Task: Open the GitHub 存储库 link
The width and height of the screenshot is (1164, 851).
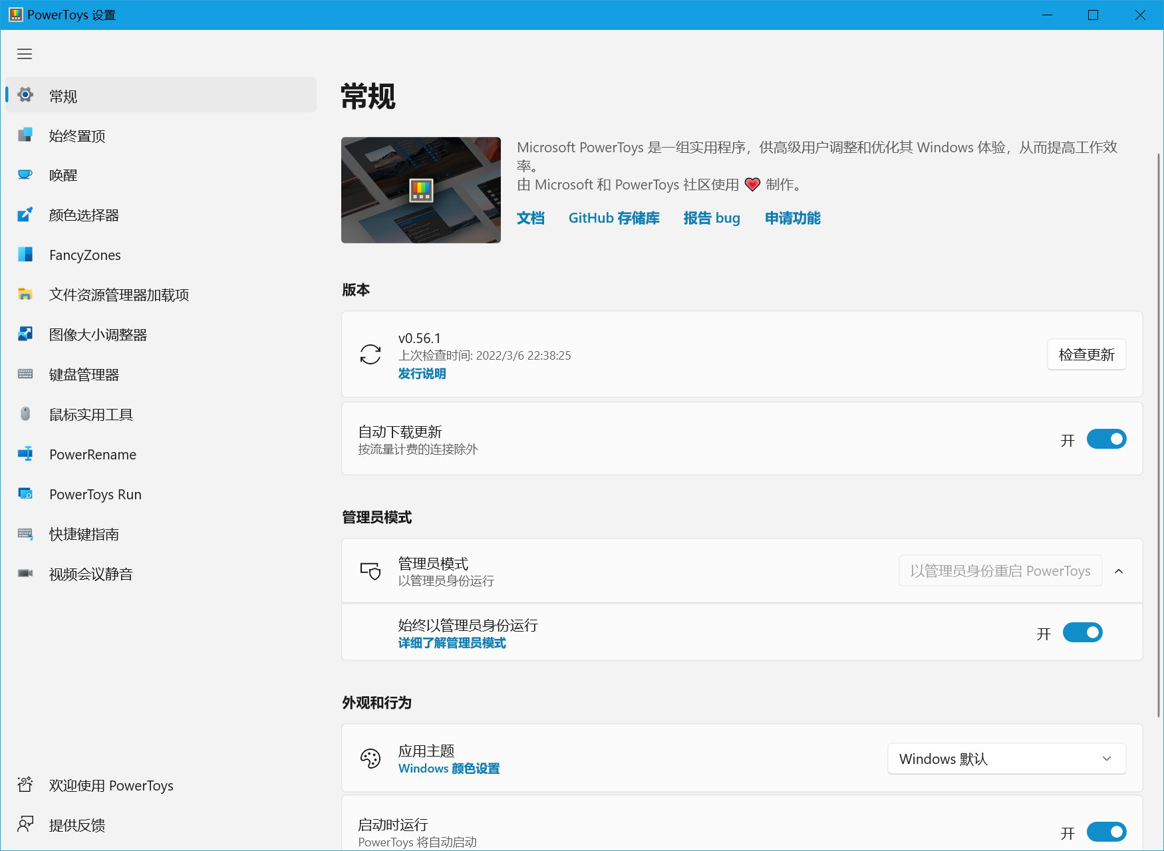Action: click(614, 218)
